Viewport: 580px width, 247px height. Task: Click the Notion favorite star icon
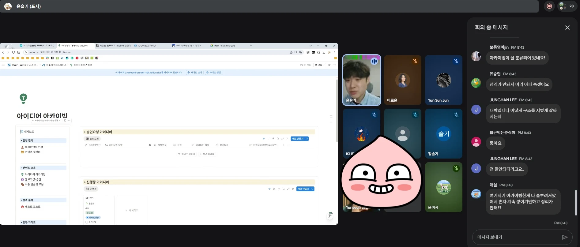point(329,65)
